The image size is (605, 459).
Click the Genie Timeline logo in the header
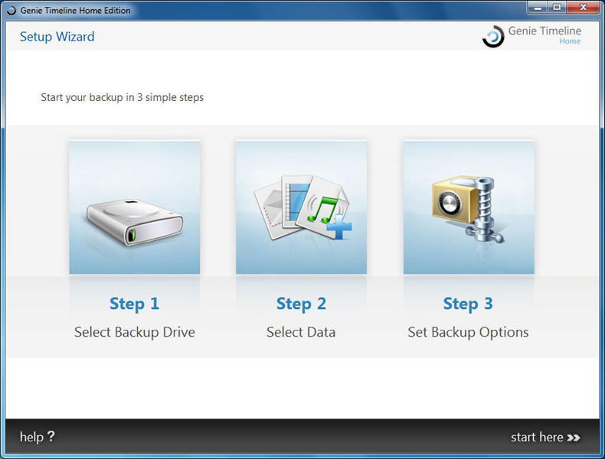pos(531,36)
